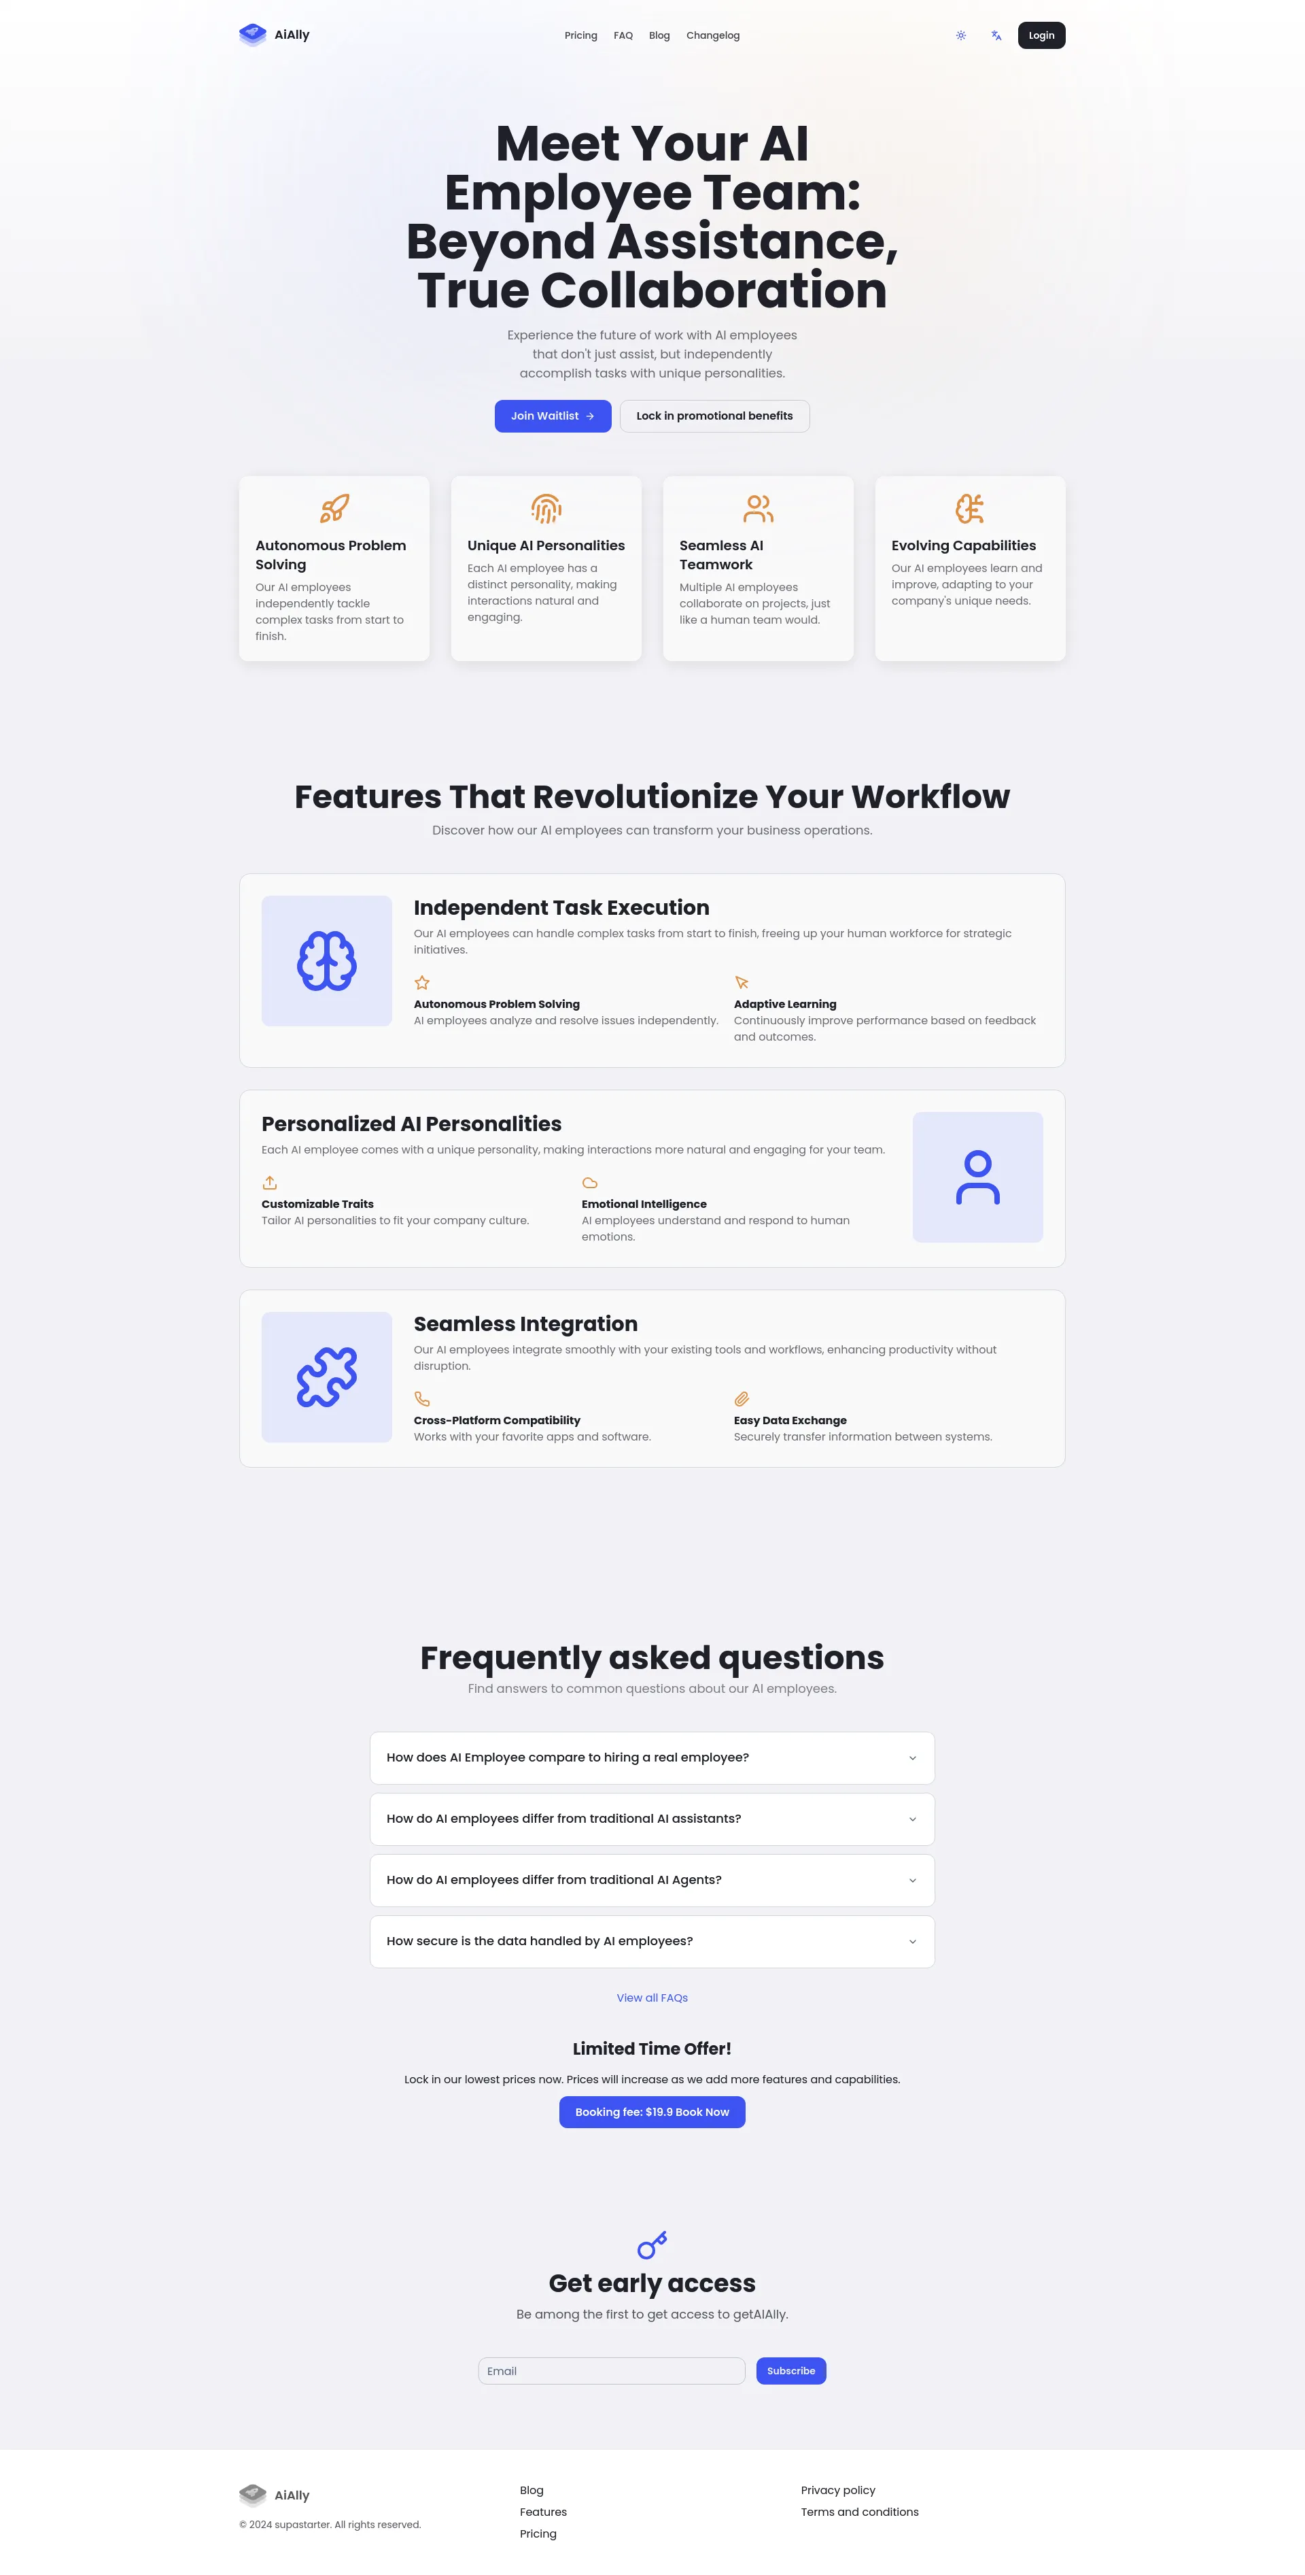1305x2575 pixels.
Task: Expand the AI employees vs AI assistants FAQ
Action: coord(652,1817)
